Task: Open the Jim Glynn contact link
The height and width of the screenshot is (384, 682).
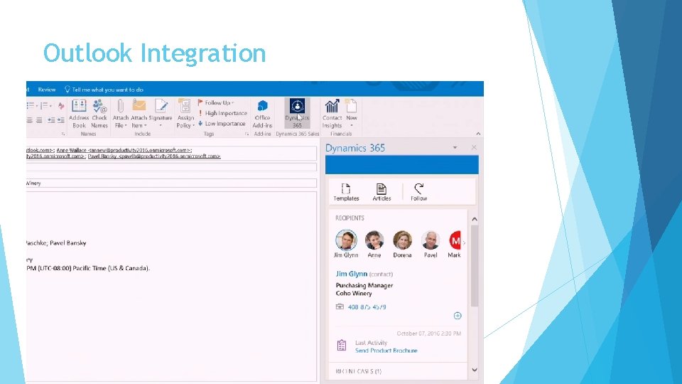Action: click(x=352, y=274)
